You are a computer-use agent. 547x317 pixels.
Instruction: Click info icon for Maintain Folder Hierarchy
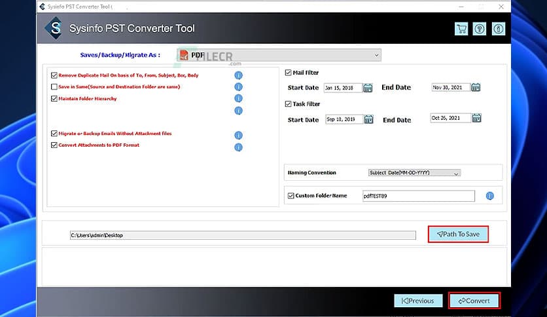pos(238,98)
